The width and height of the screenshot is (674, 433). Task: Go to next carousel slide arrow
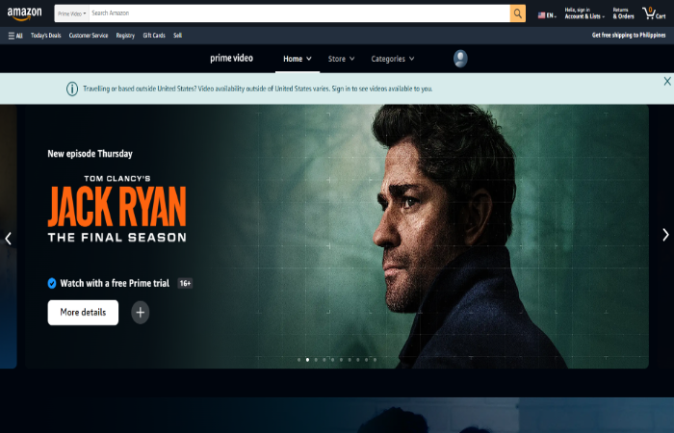(665, 235)
